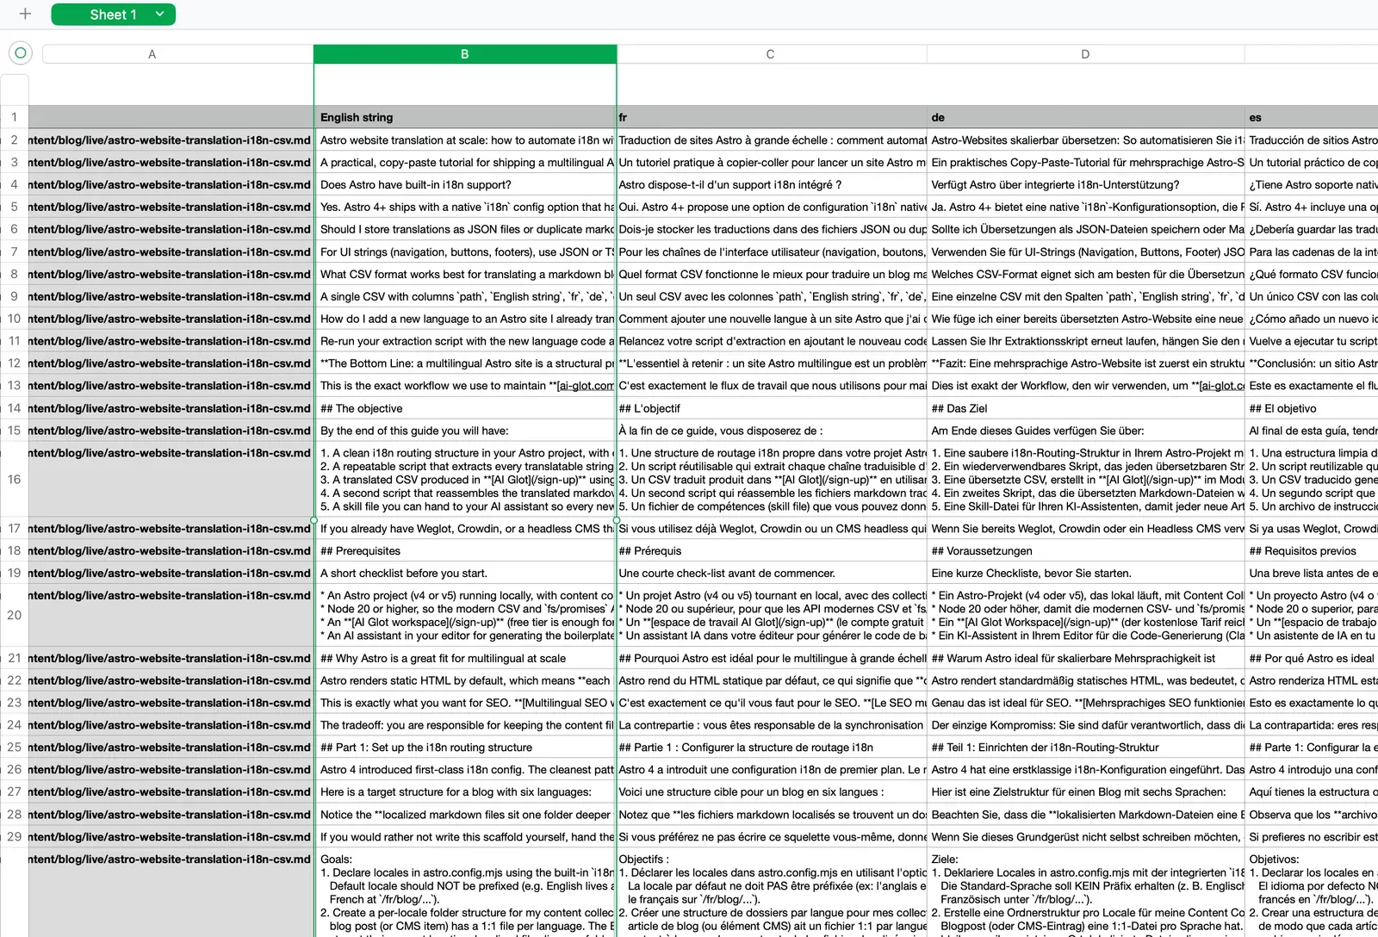Click German cell starting 'Ziele:'
The height and width of the screenshot is (937, 1378).
1087,892
